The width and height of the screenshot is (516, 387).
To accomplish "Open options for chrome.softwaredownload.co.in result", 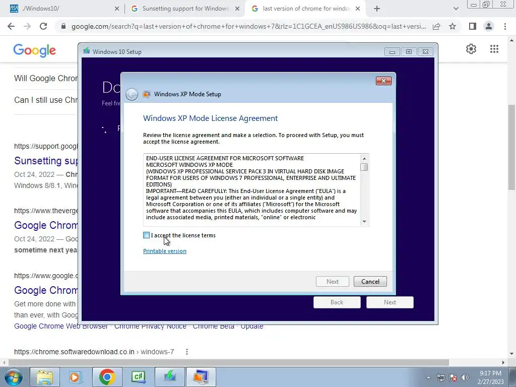I will click(x=187, y=352).
